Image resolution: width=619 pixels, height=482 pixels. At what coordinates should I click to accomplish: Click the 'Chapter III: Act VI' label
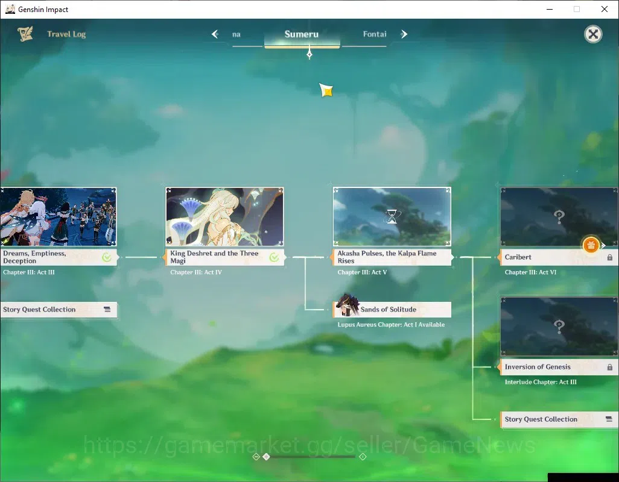[x=530, y=272]
